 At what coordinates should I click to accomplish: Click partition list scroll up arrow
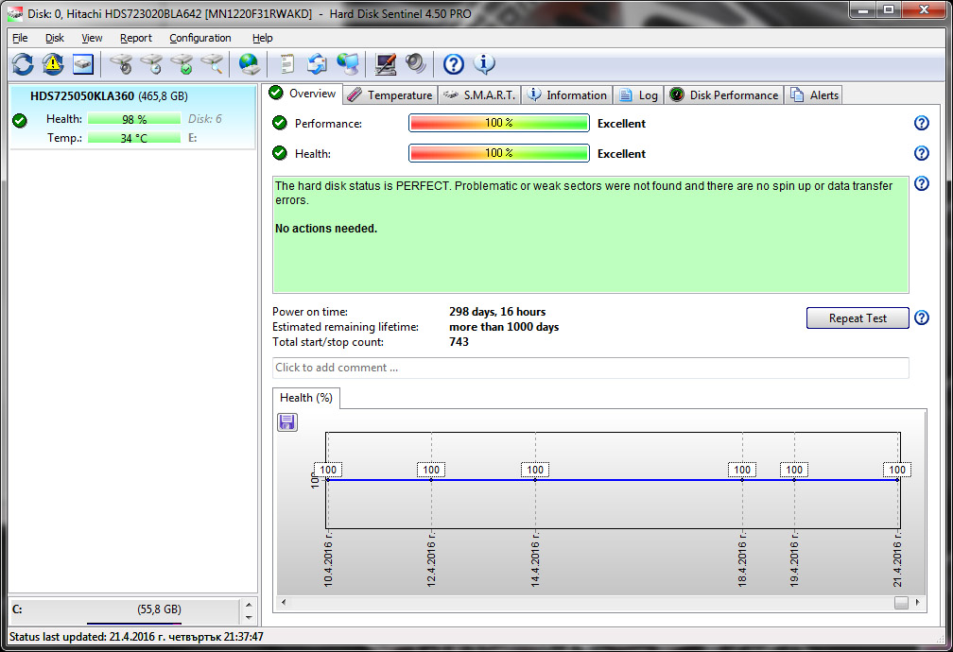click(x=249, y=605)
